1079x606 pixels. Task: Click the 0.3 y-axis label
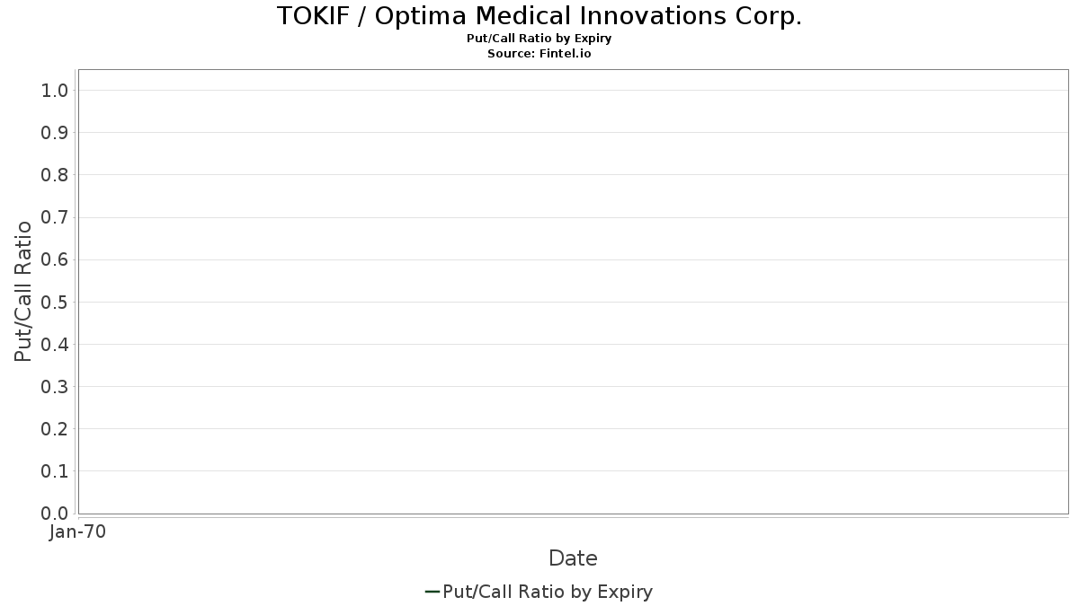tap(55, 387)
